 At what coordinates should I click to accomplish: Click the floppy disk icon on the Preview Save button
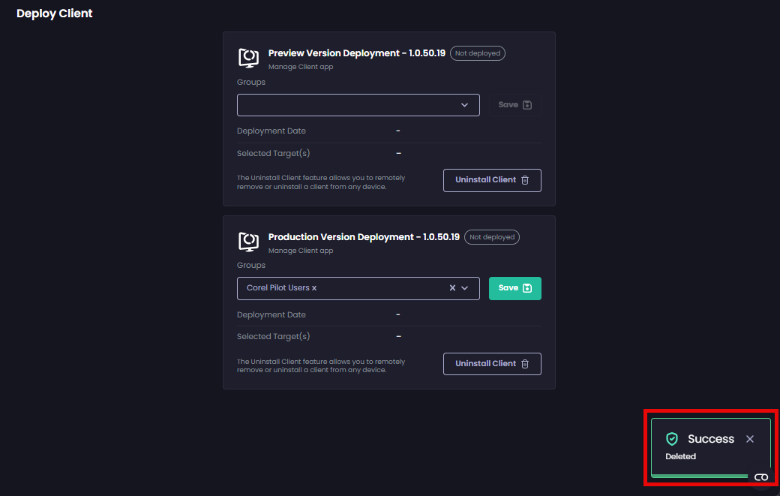point(527,104)
